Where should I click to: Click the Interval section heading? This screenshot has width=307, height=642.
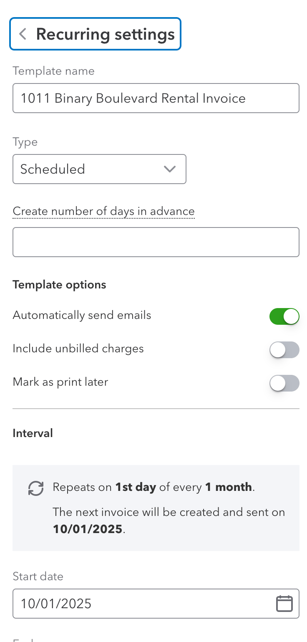pos(33,433)
